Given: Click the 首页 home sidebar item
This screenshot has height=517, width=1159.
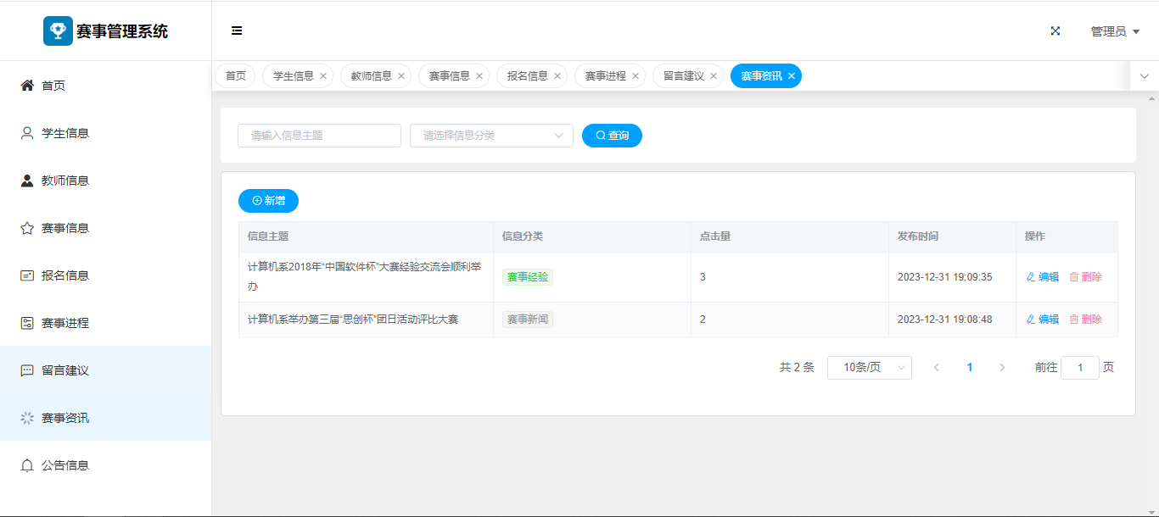Looking at the screenshot, I should click(53, 86).
